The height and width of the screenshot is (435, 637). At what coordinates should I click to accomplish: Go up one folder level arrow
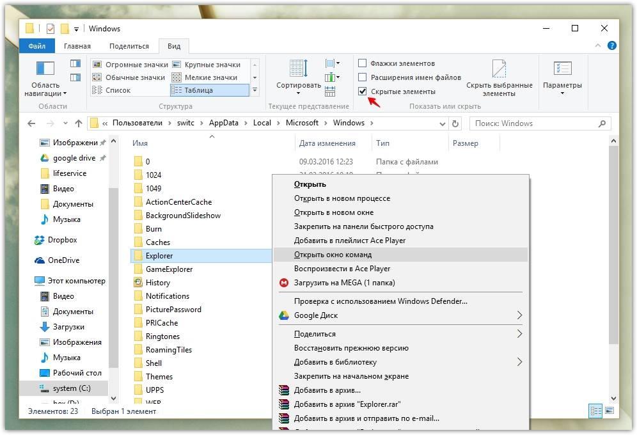click(x=79, y=123)
